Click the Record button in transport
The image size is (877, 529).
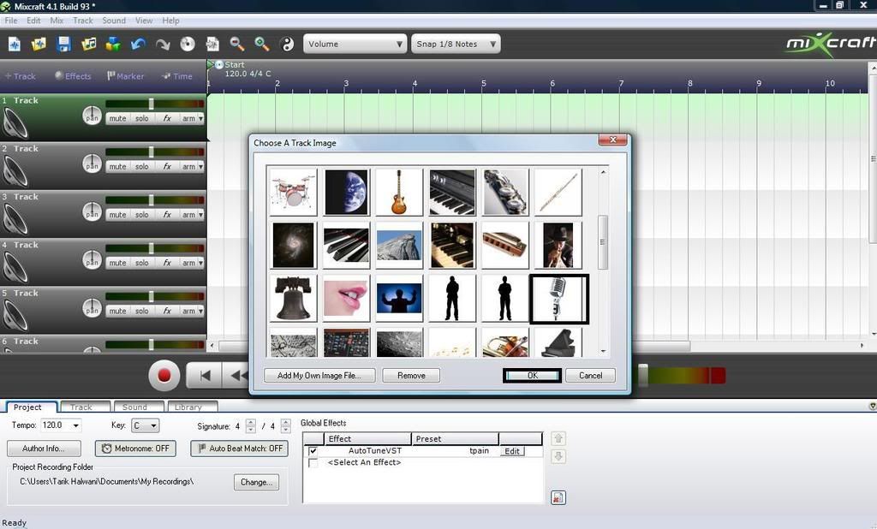pyautogui.click(x=164, y=375)
